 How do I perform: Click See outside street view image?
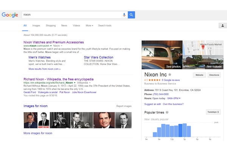click(203, 62)
